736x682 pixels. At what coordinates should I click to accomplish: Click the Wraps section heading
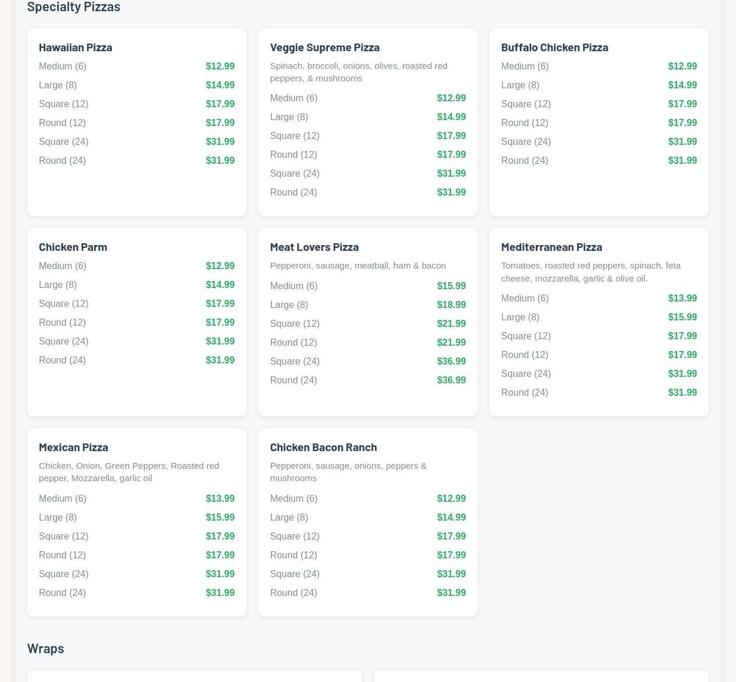pos(45,648)
